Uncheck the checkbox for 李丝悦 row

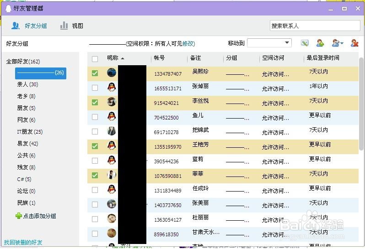[95, 102]
